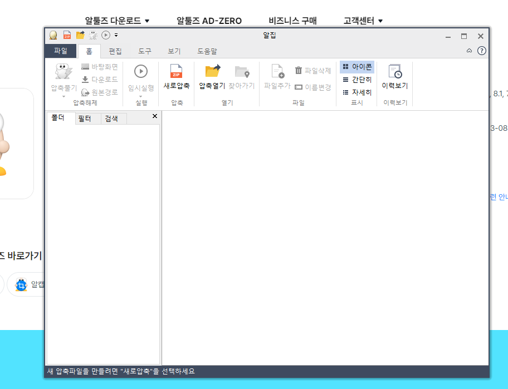This screenshot has width=508, height=389.
Task: Click the extract quick access icon
Action: (x=94, y=35)
